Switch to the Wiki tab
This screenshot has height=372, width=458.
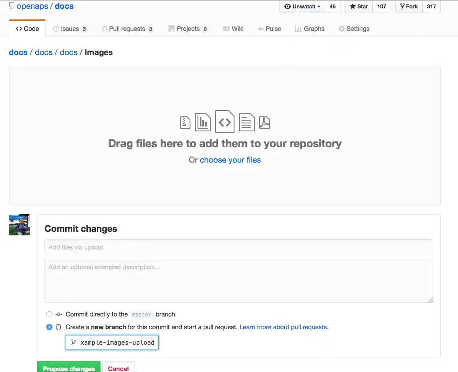[x=234, y=28]
